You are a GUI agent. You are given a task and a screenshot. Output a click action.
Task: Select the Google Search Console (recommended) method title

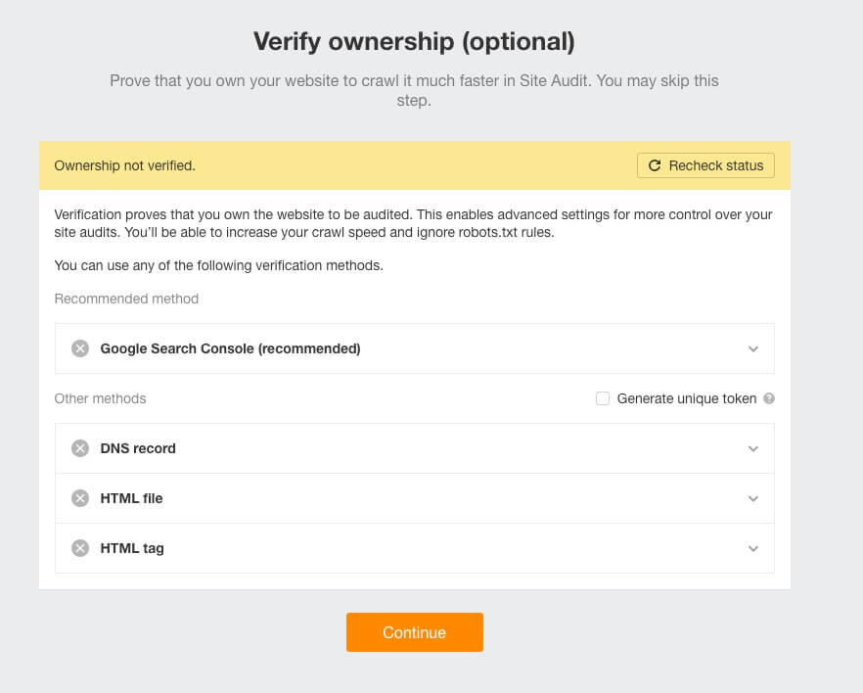click(230, 348)
